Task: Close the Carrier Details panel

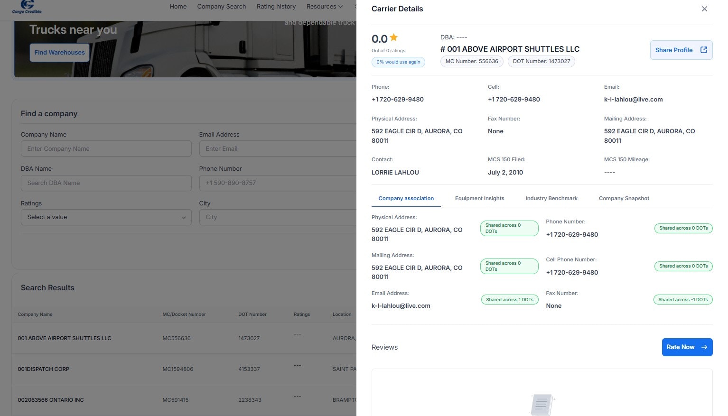Action: [704, 9]
